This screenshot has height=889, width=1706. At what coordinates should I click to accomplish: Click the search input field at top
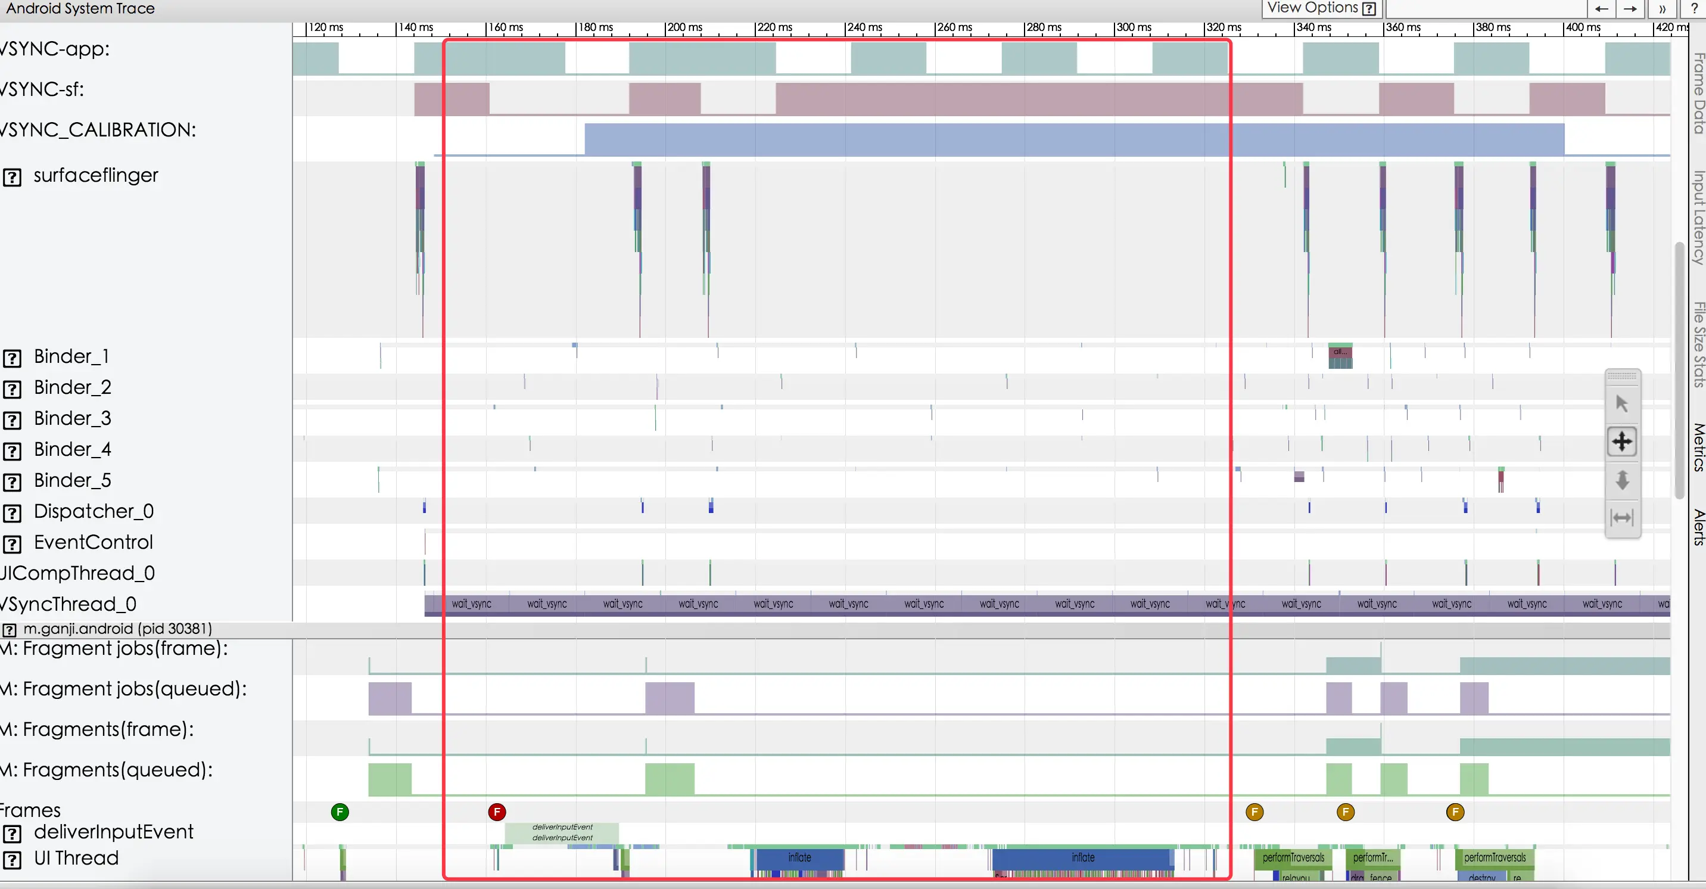coord(1486,8)
